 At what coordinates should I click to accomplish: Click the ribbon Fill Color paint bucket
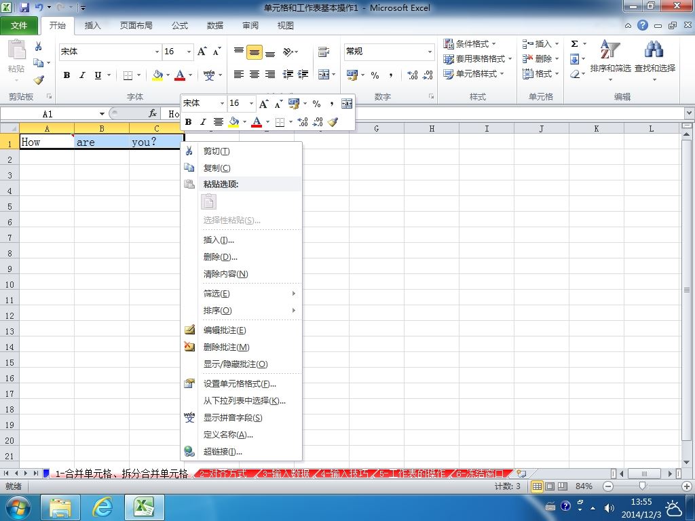pos(157,75)
